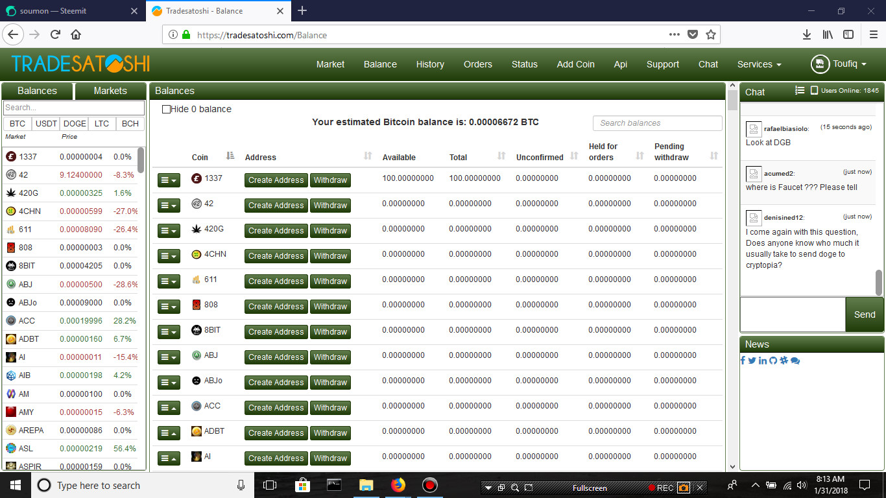Viewport: 886px width, 498px height.
Task: Click Create Address for the 611 coin
Action: click(x=276, y=281)
